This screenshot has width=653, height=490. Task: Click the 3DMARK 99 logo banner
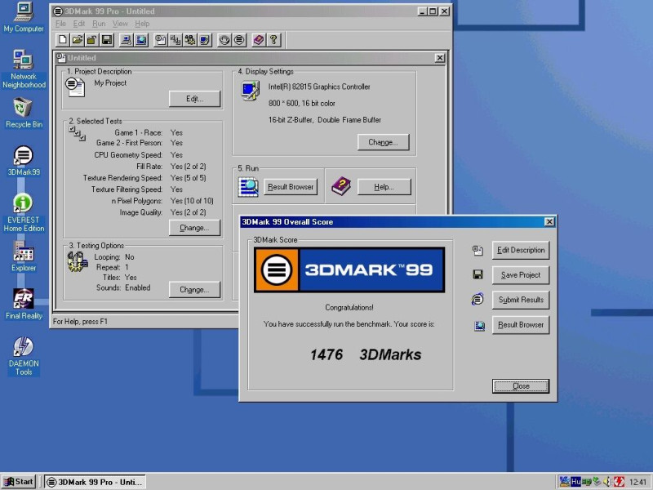click(x=349, y=270)
